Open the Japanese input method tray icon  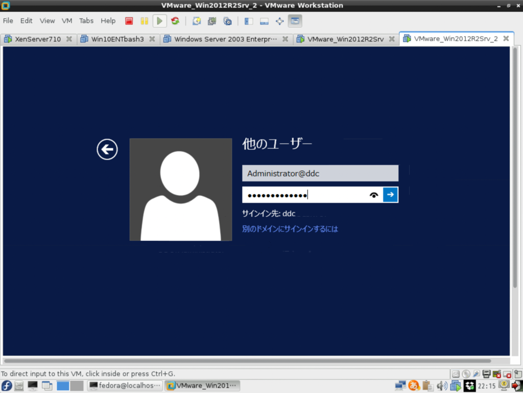(414, 386)
